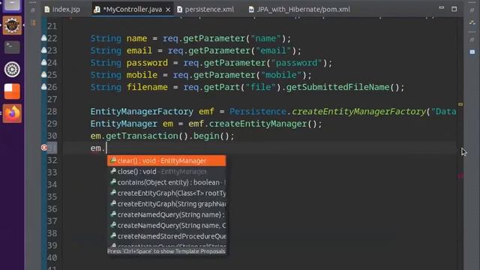Minimize the editor area
480x270 pixels.
coord(441,8)
